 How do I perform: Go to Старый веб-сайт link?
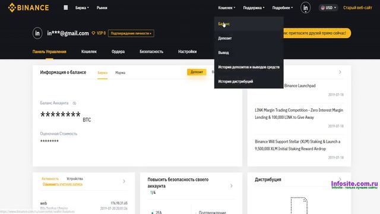[x=357, y=8]
